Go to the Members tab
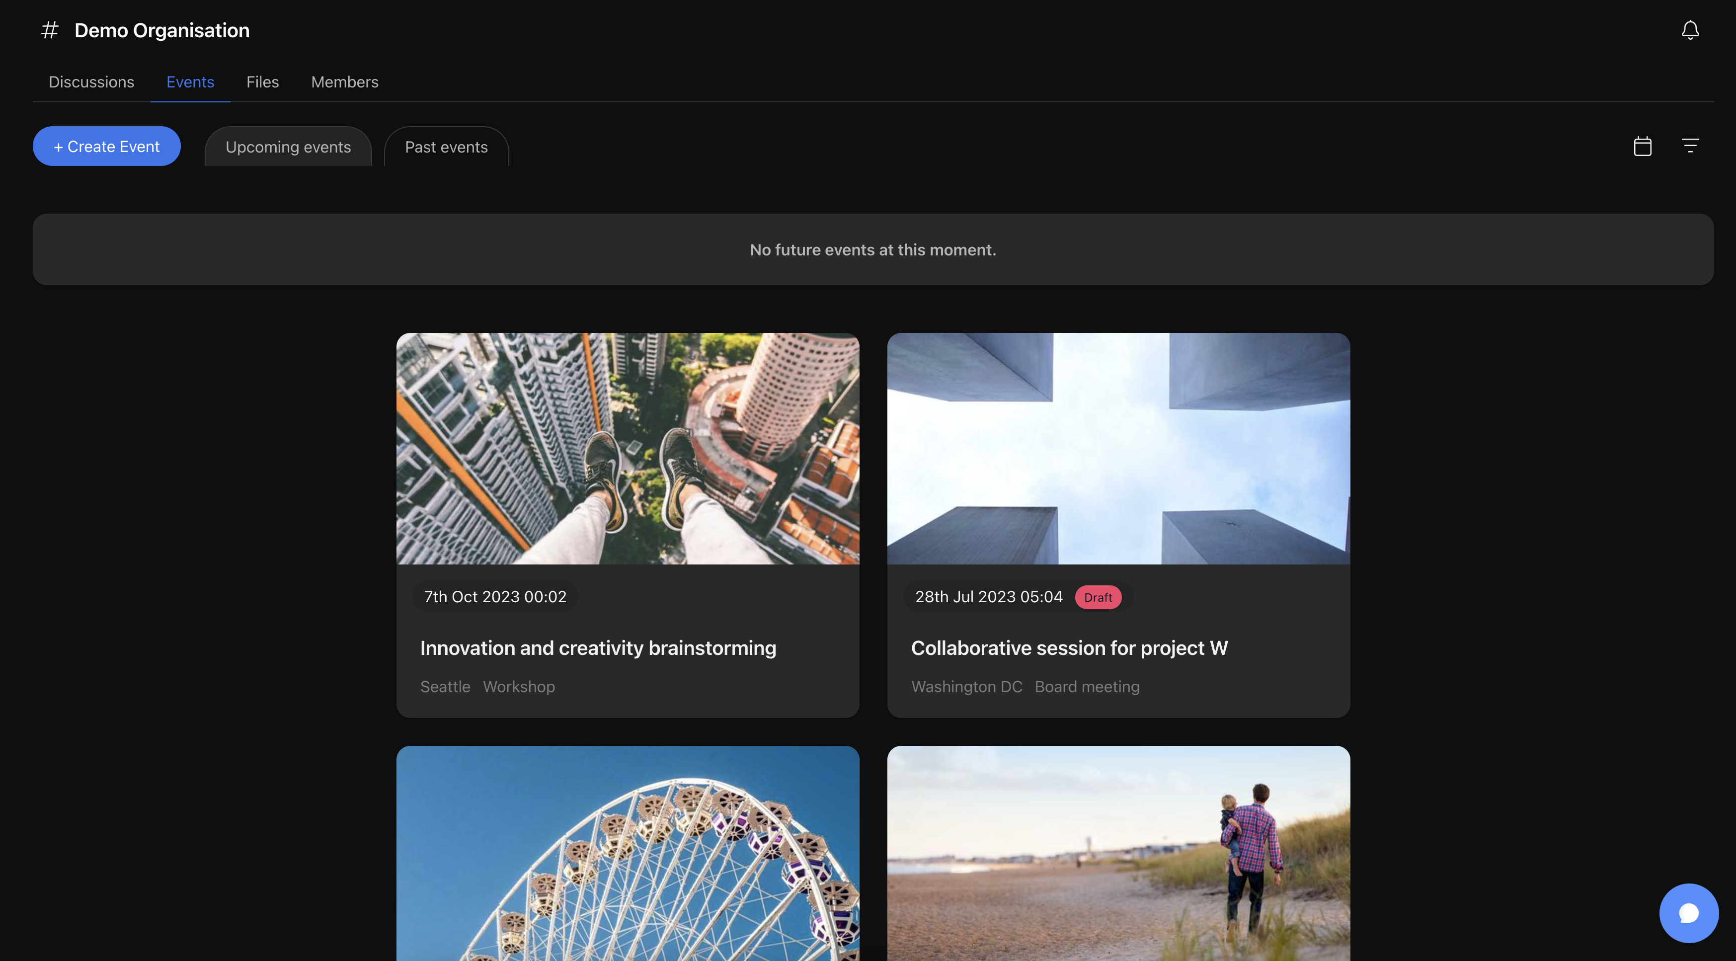Viewport: 1736px width, 961px height. click(344, 82)
